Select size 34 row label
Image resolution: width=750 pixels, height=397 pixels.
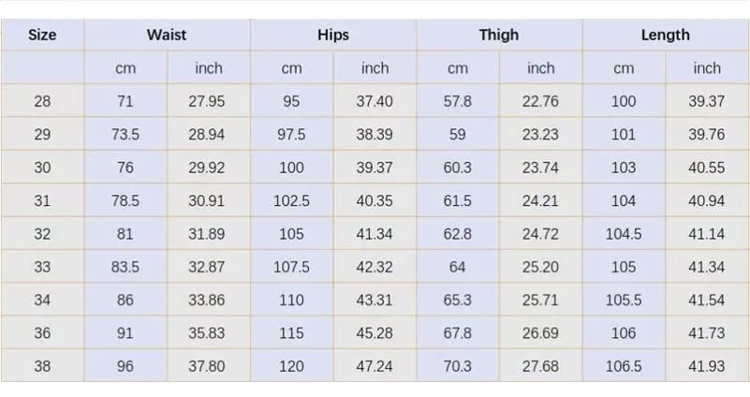(42, 301)
